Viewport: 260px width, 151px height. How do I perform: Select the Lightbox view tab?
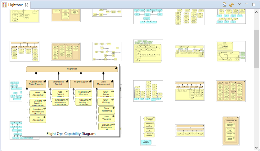[15, 5]
